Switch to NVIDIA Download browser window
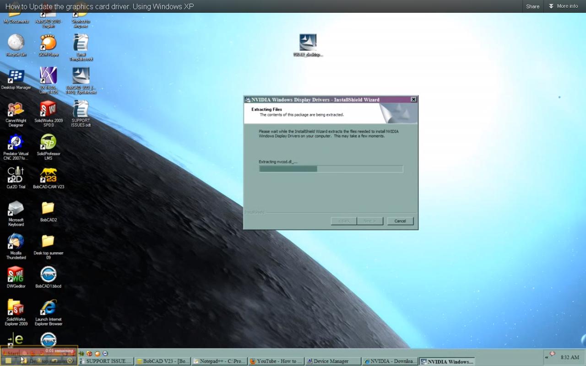This screenshot has height=366, width=586. [390, 361]
